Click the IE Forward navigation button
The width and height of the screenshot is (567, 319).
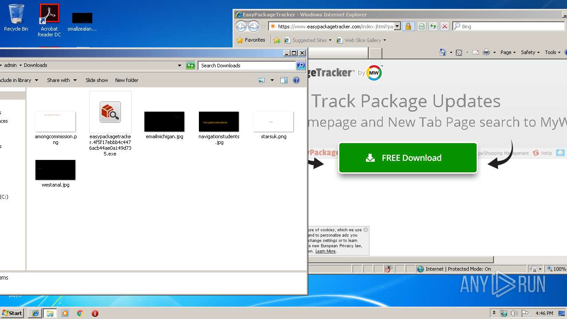coord(253,27)
